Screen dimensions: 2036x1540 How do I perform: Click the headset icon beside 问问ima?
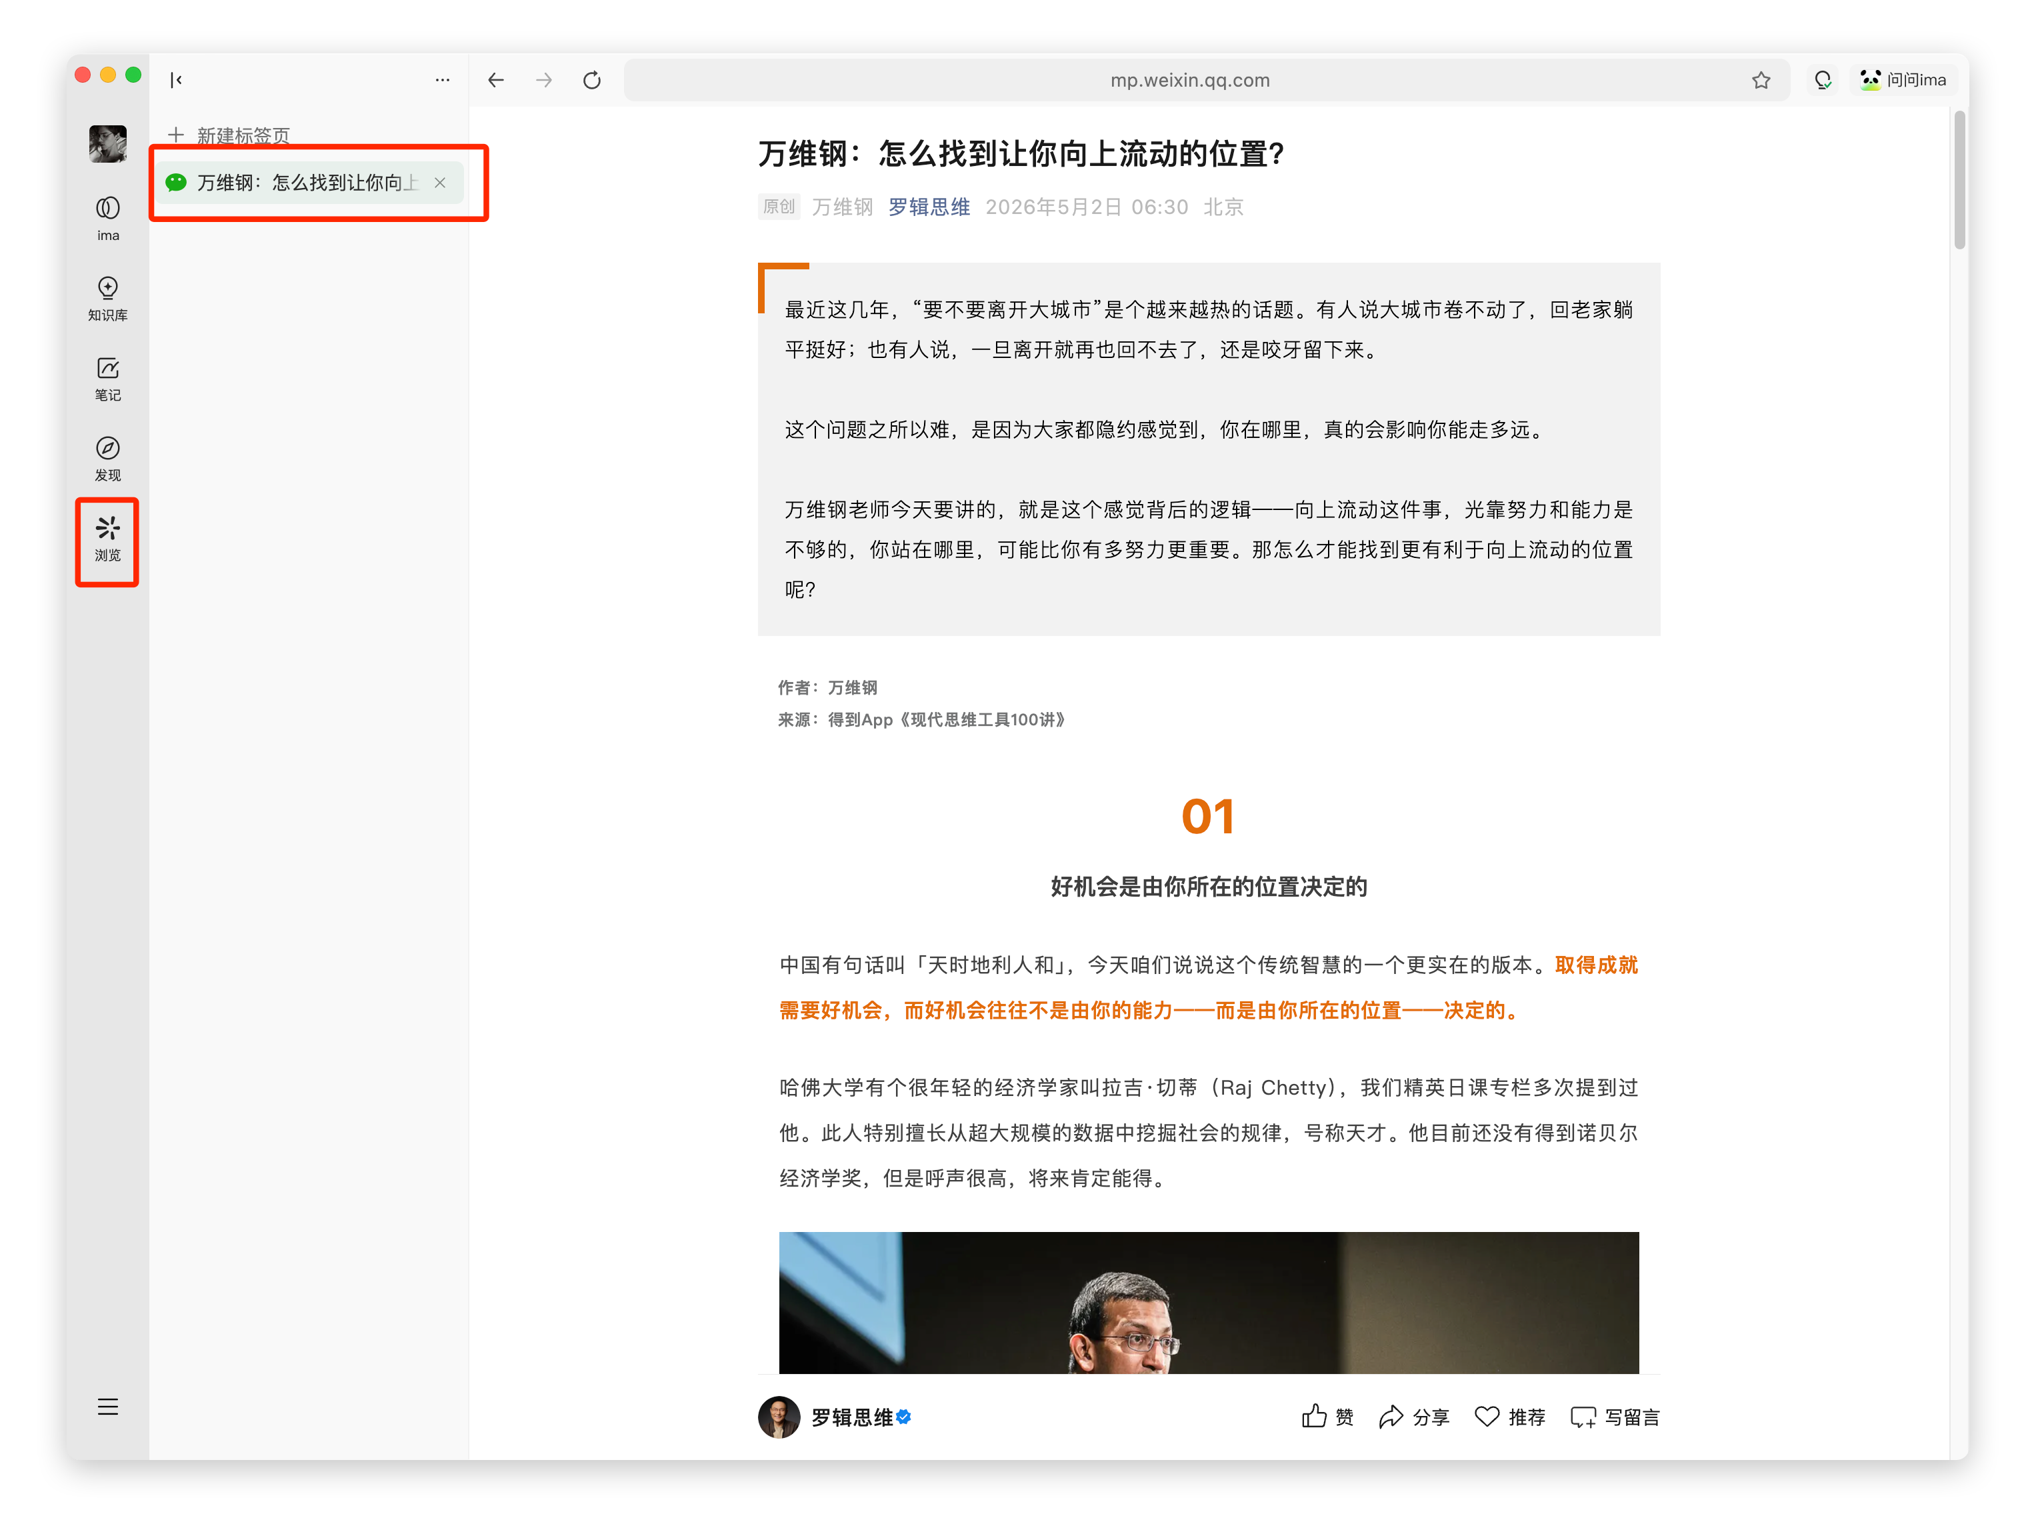(x=1823, y=80)
